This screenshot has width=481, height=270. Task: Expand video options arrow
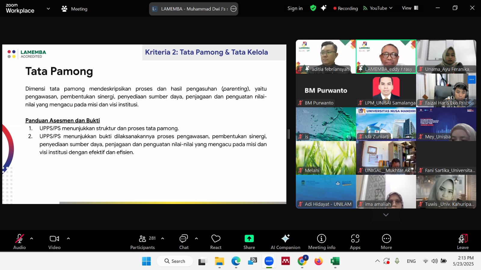coord(68,238)
